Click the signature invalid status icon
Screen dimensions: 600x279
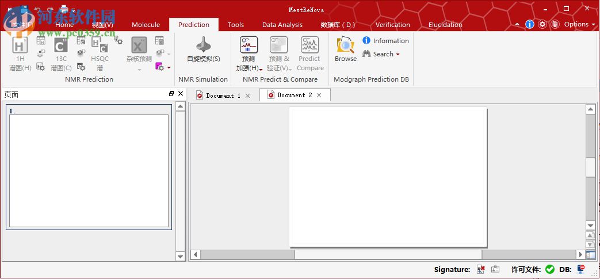(481, 269)
